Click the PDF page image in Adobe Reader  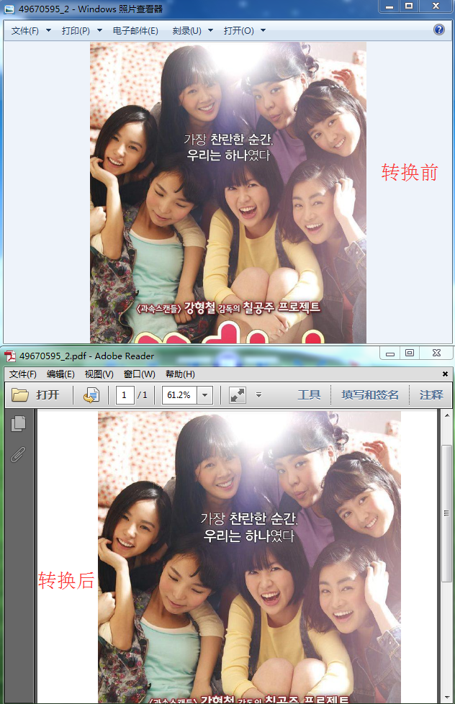pyautogui.click(x=249, y=557)
